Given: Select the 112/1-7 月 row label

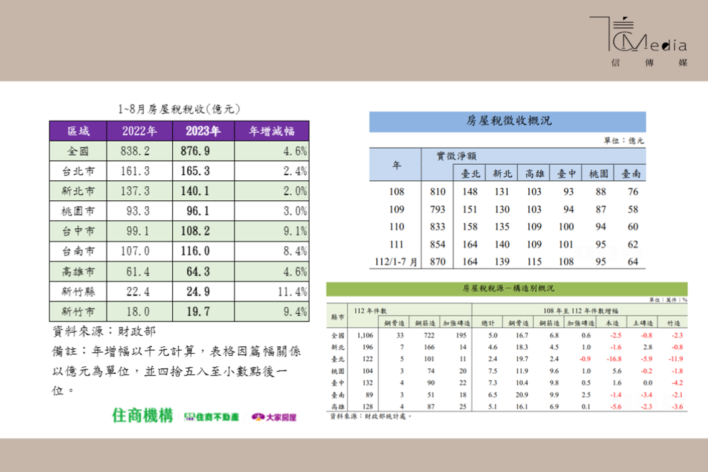Looking at the screenshot, I should click(394, 262).
